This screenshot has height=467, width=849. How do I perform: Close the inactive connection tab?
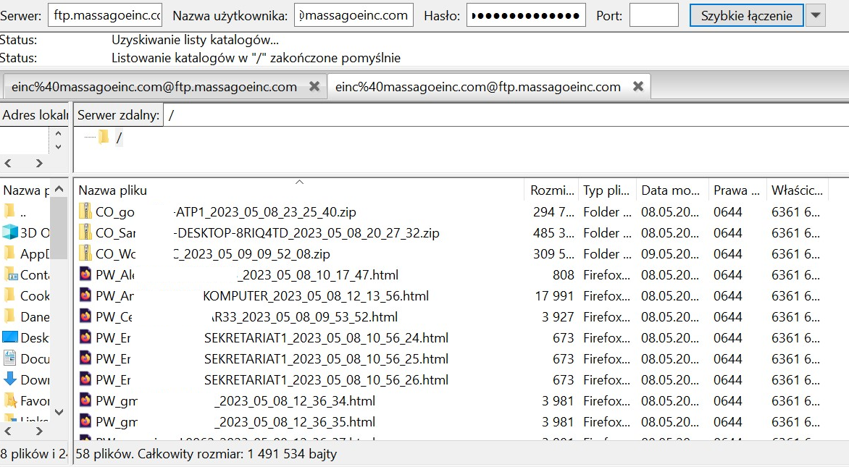pos(314,87)
